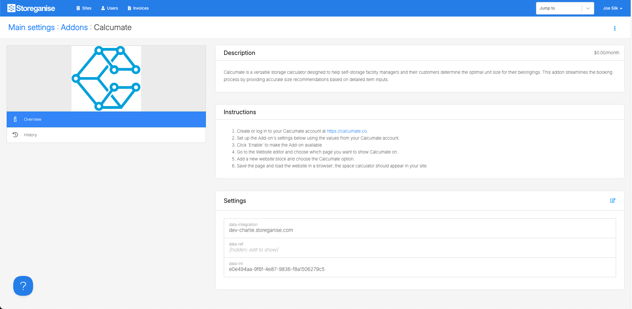Open the https://calcumate.co link
Image resolution: width=632 pixels, height=309 pixels.
point(347,131)
